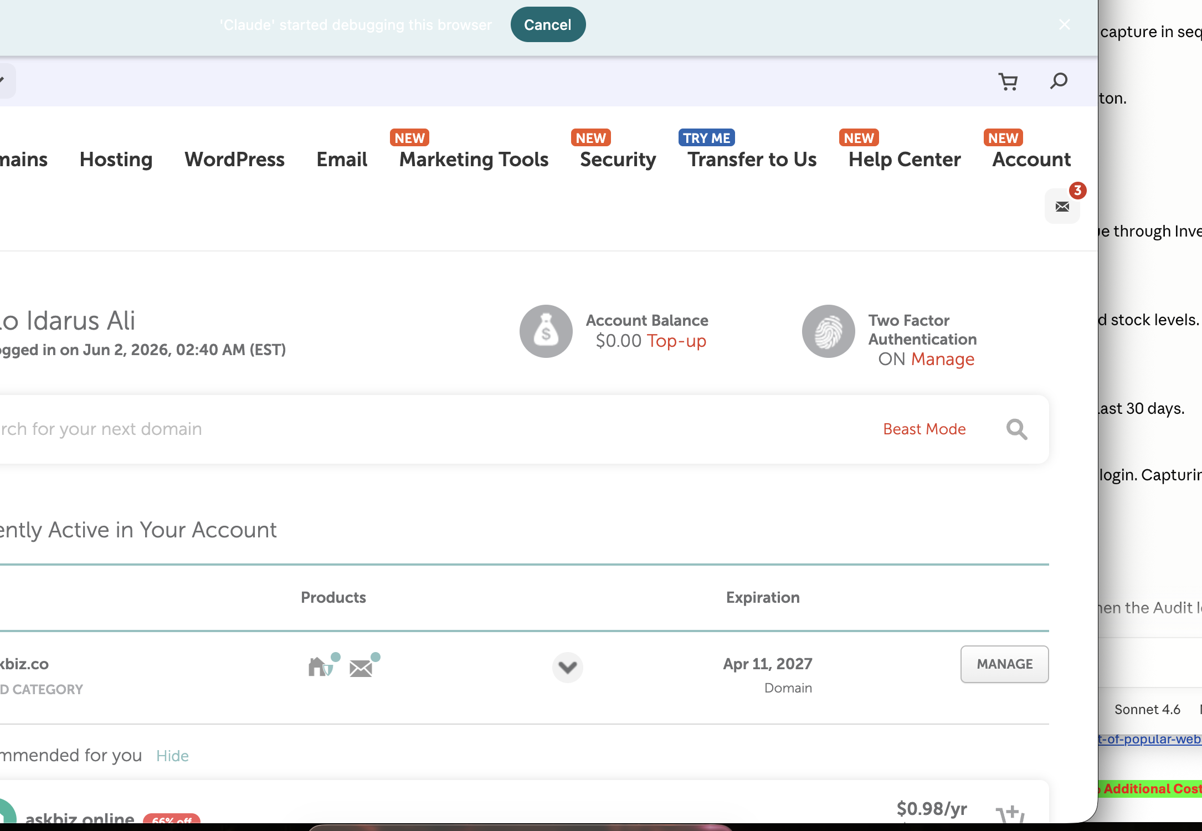Click the Two Factor fingerprint icon
Image resolution: width=1202 pixels, height=831 pixels.
point(829,331)
